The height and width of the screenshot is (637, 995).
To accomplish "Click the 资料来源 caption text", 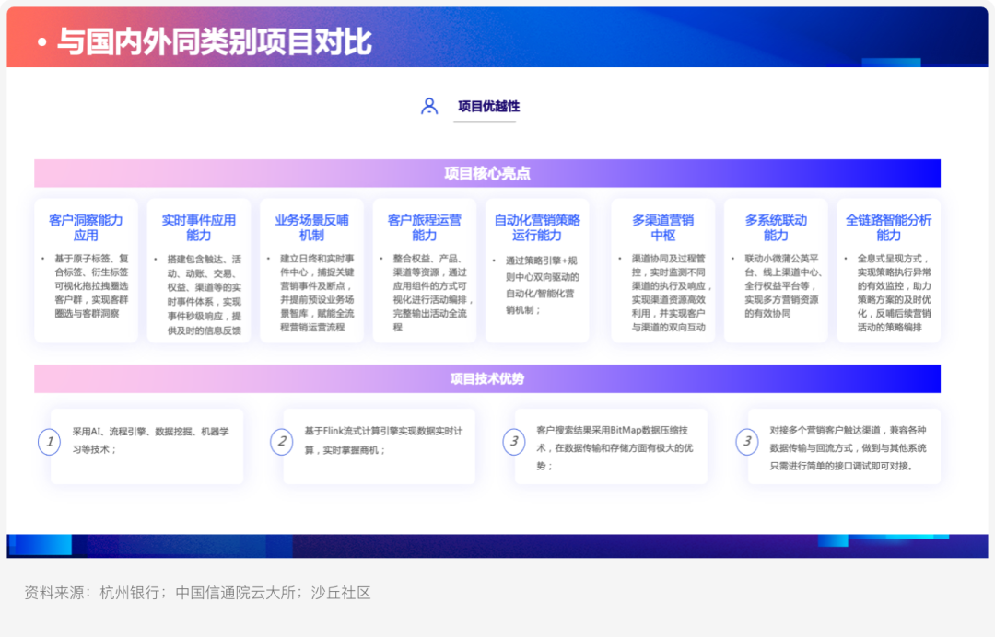I will click(197, 593).
